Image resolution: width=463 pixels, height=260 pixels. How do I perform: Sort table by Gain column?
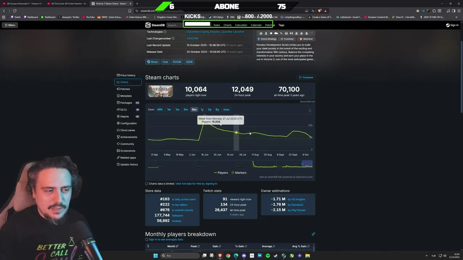tap(217, 246)
